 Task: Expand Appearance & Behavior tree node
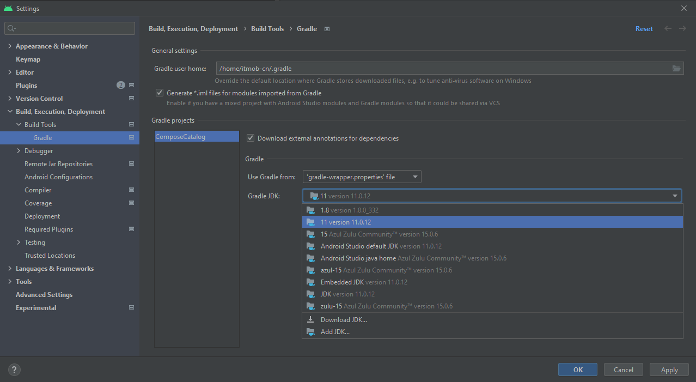point(10,46)
